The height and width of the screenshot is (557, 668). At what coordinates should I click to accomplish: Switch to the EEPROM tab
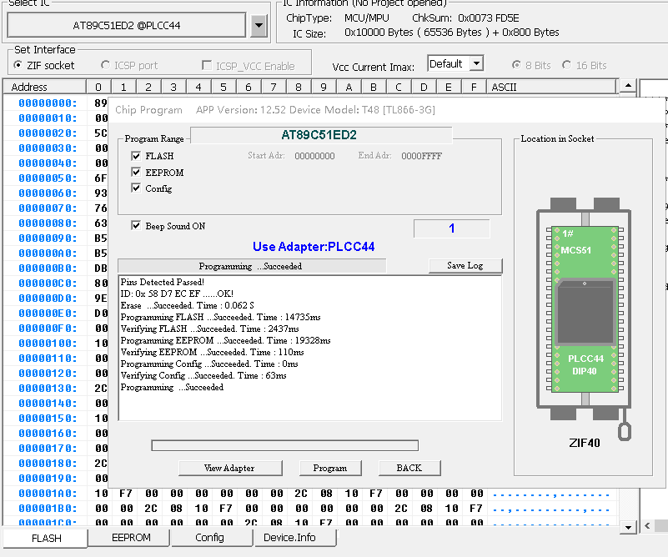pyautogui.click(x=131, y=538)
